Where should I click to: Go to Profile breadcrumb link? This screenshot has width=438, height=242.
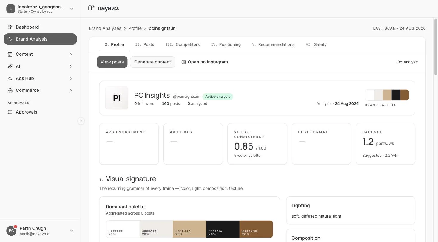point(135,28)
